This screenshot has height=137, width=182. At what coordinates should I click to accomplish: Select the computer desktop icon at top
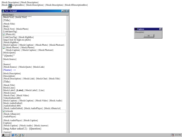10,6
